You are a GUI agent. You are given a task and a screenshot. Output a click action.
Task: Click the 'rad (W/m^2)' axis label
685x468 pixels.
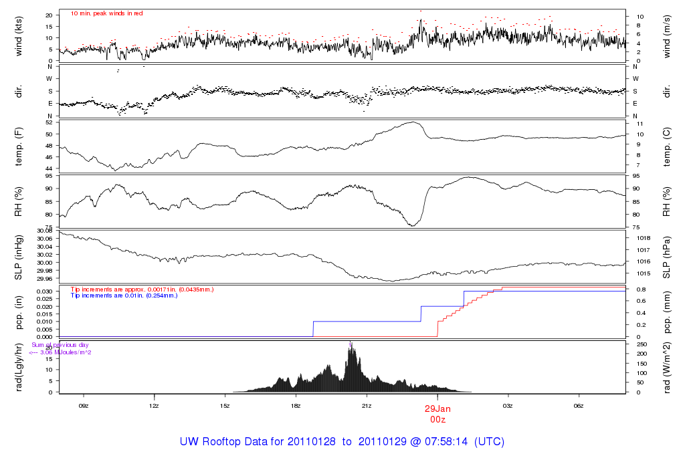click(667, 368)
